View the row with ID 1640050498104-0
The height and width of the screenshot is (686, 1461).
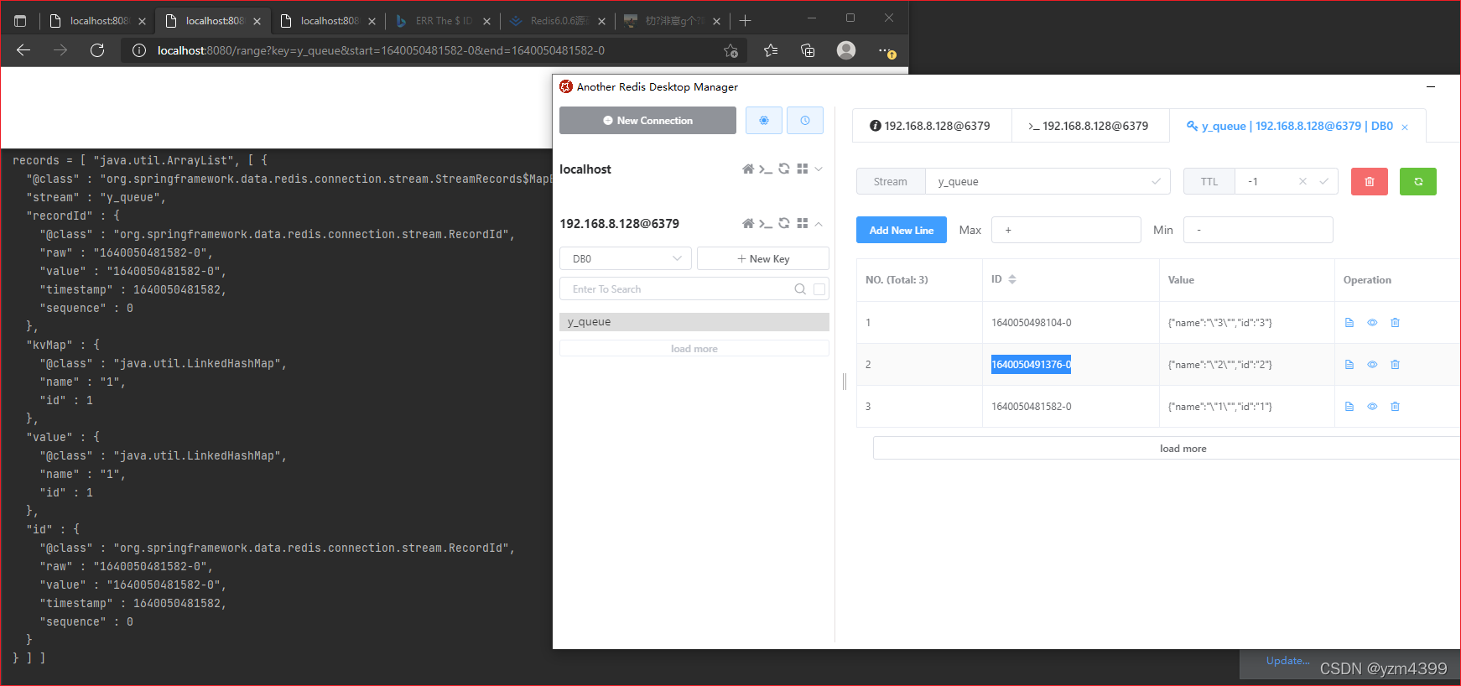click(x=1372, y=323)
